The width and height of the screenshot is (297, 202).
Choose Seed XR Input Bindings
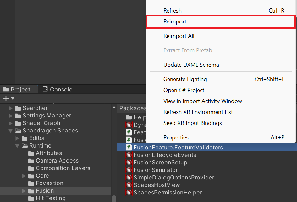(221, 123)
